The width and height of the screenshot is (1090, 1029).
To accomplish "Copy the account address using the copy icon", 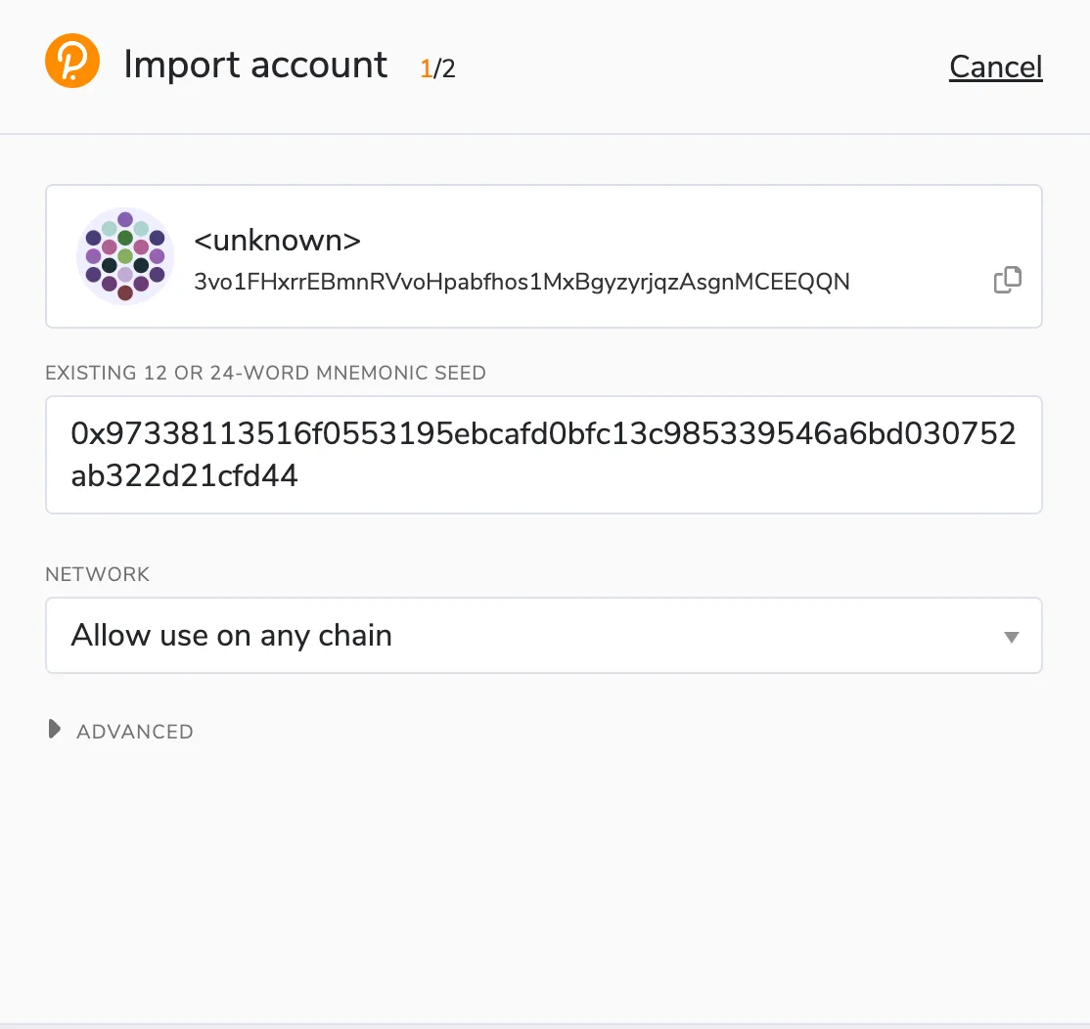I will [1007, 280].
